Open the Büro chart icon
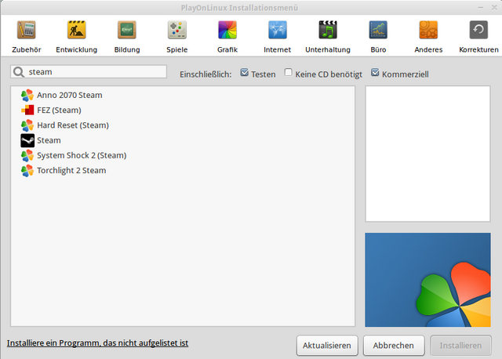This screenshot has height=359, width=502. tap(378, 30)
